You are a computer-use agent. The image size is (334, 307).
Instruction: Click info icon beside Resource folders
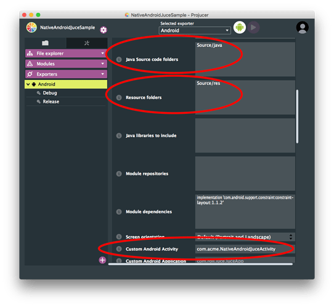click(119, 97)
